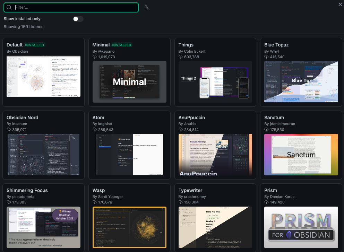Open the Minimal theme preview thumbnail
The height and width of the screenshot is (252, 344).
(x=129, y=82)
